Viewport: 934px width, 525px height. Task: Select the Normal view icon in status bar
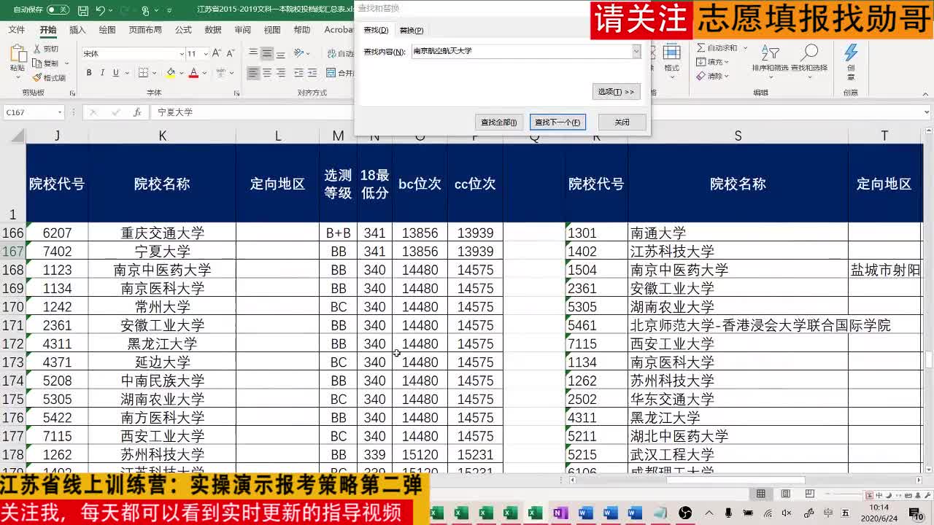pos(761,494)
